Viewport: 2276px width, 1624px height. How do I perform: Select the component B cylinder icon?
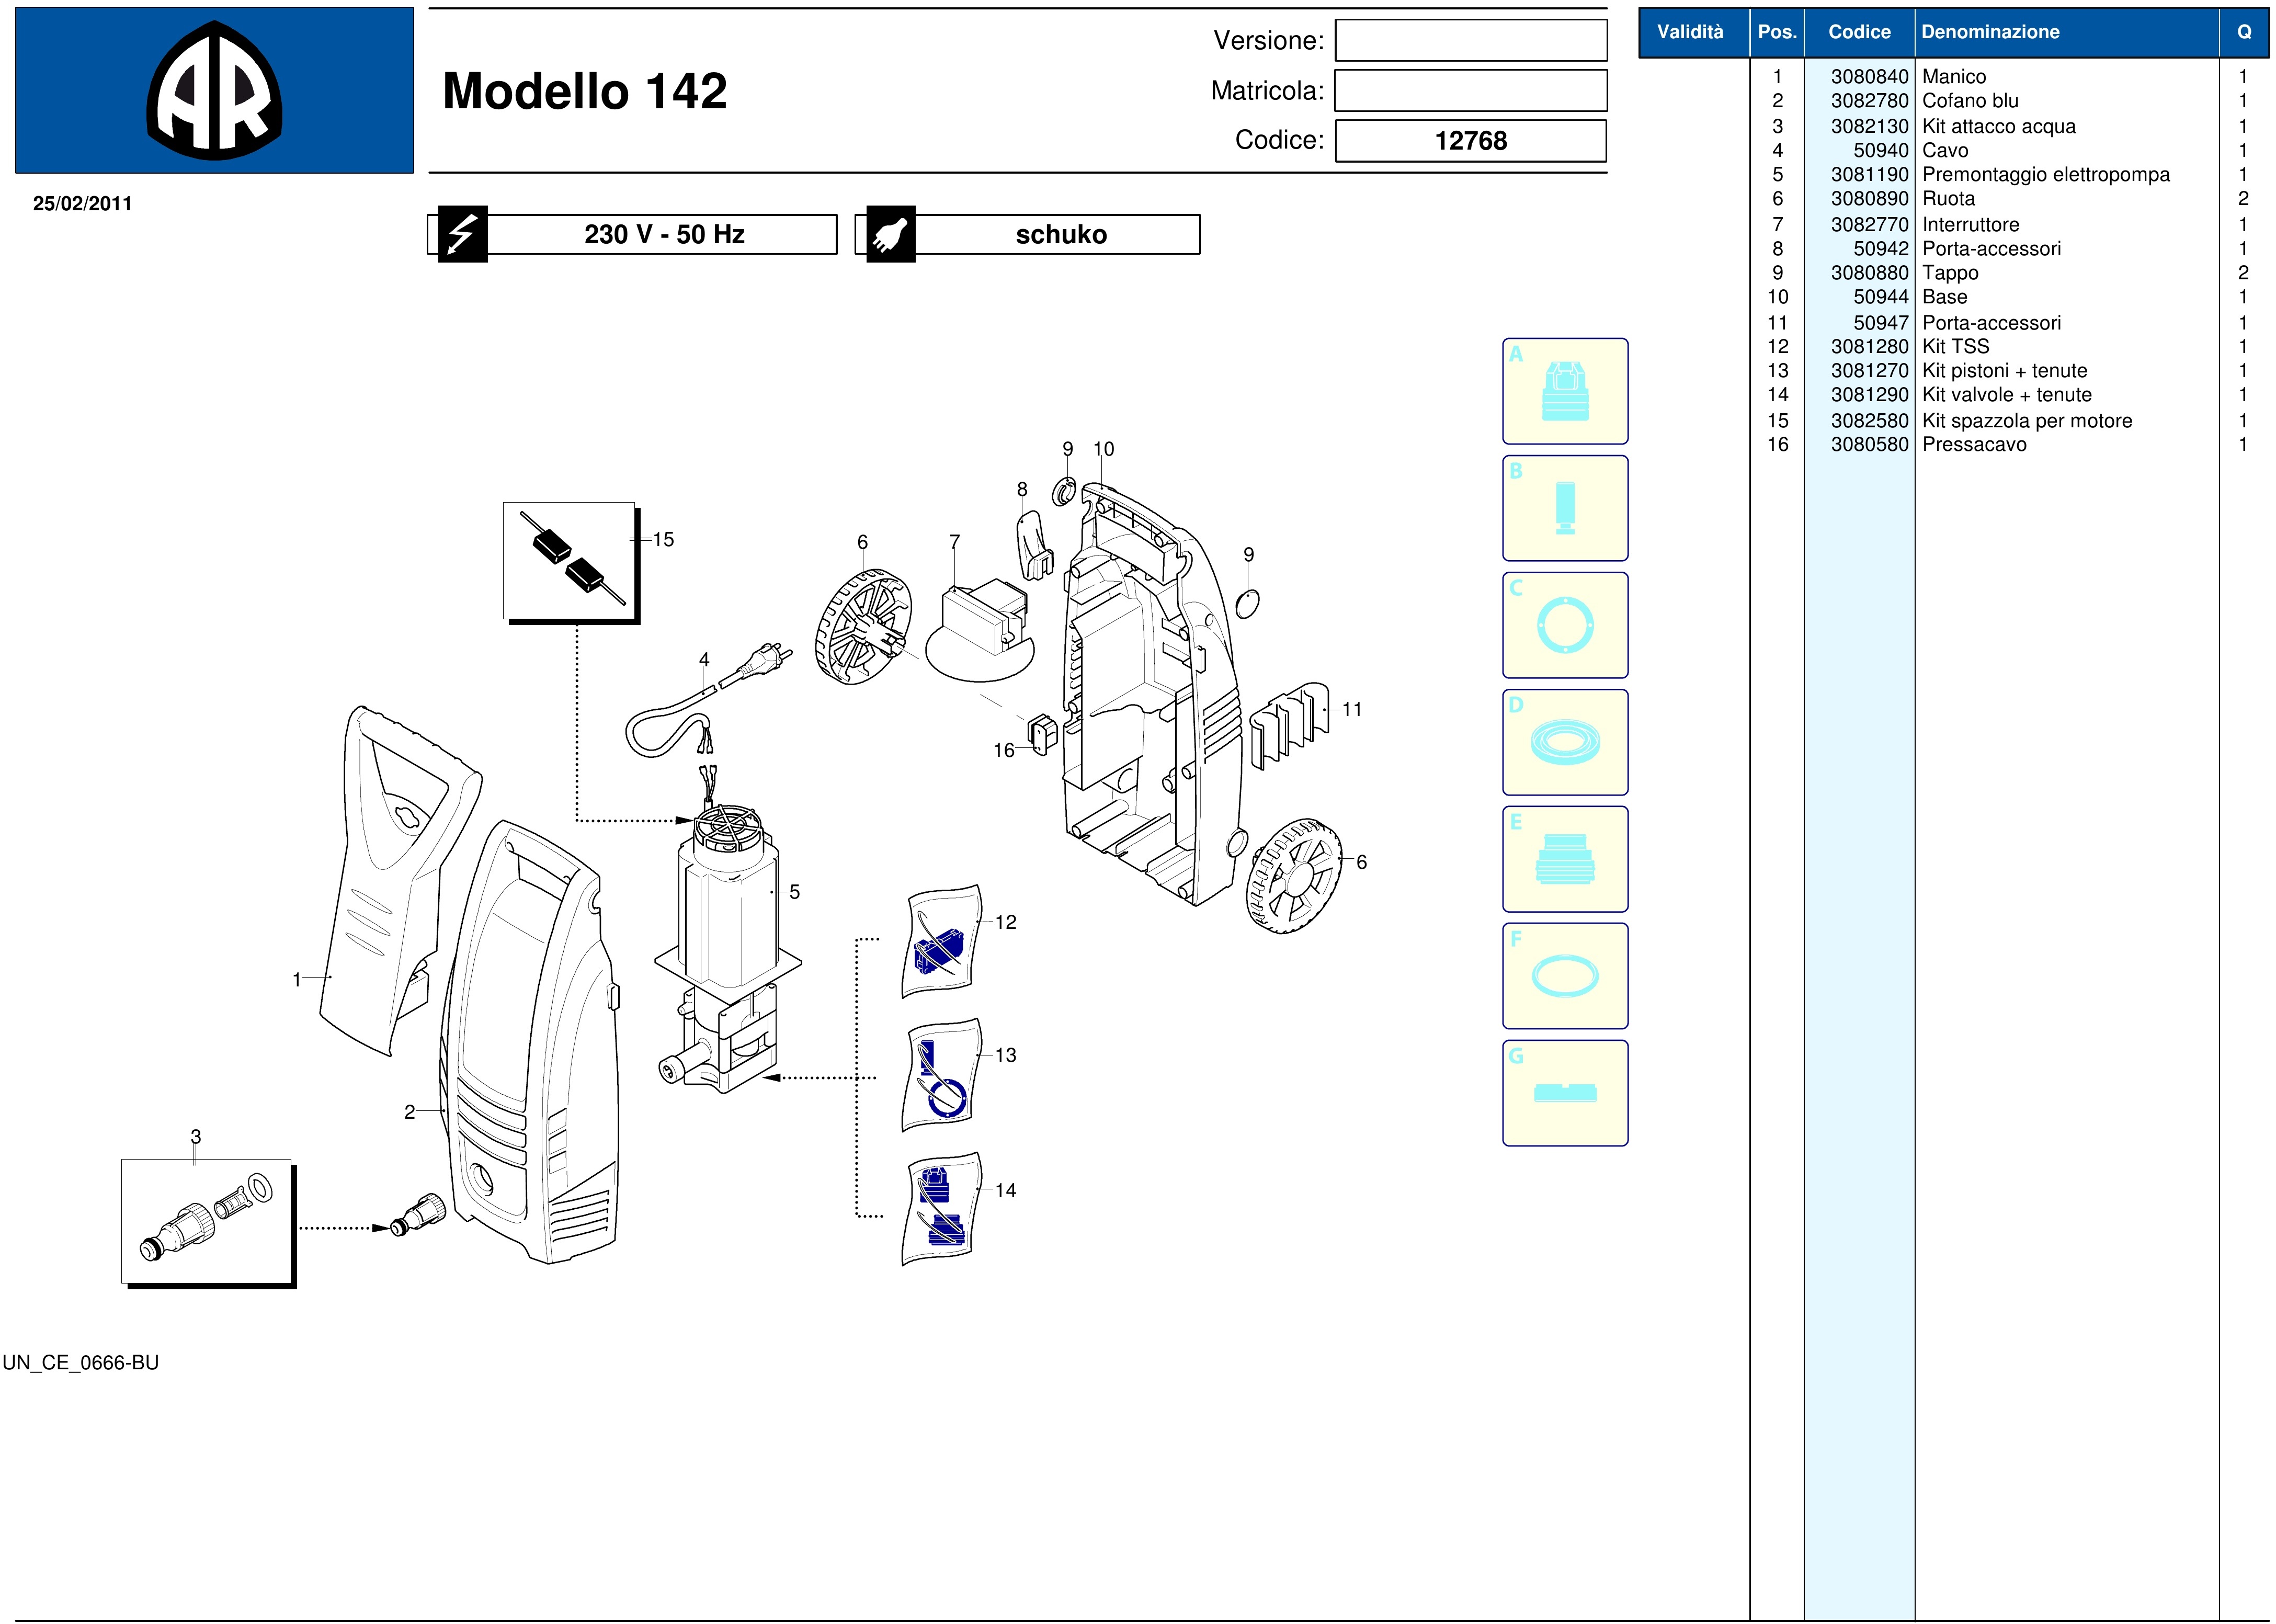coord(1565,508)
